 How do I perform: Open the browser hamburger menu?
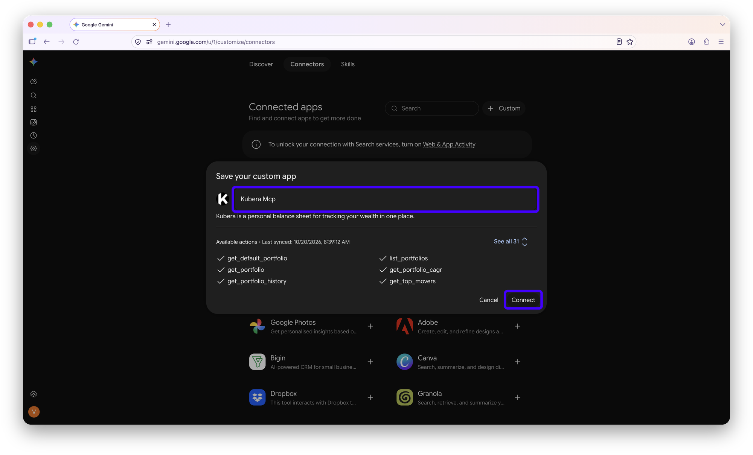[721, 42]
